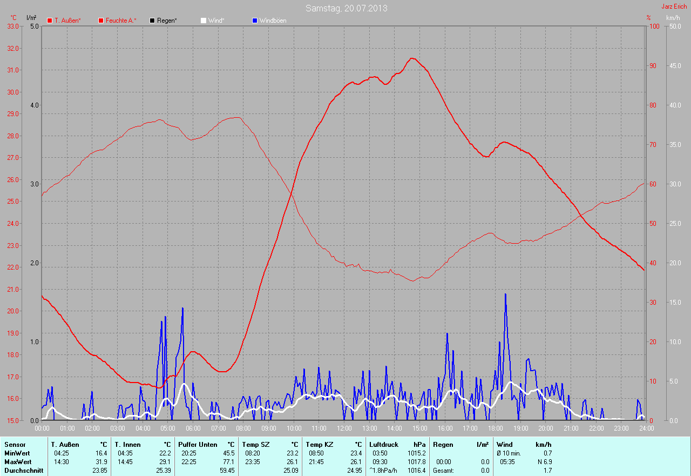The width and height of the screenshot is (691, 476).
Task: Click the '33.0' temperature axis value
Action: 13,26
